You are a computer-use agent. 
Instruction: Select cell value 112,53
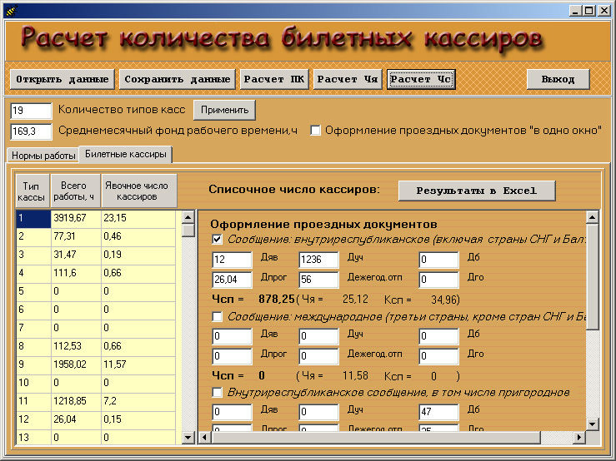(76, 347)
